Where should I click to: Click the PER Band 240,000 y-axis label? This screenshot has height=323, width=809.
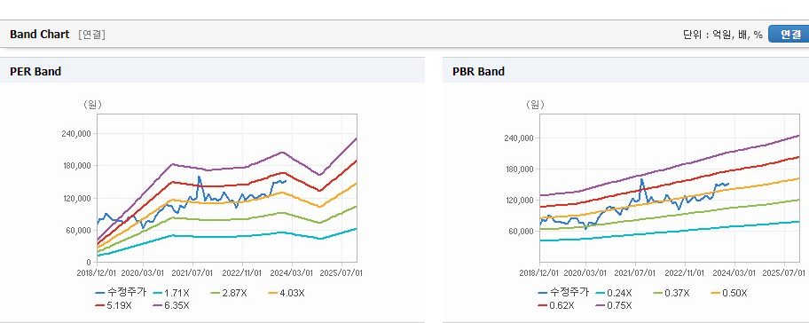(x=76, y=134)
